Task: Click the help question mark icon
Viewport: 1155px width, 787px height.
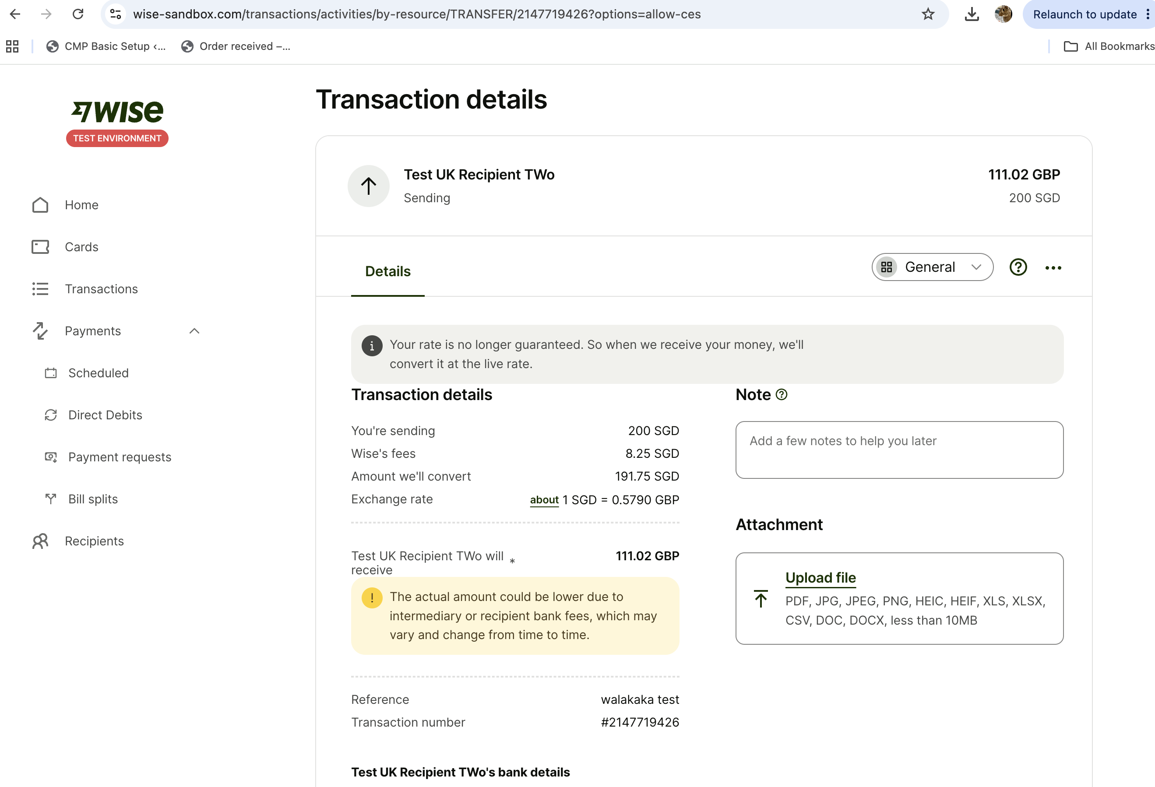Action: 1018,267
